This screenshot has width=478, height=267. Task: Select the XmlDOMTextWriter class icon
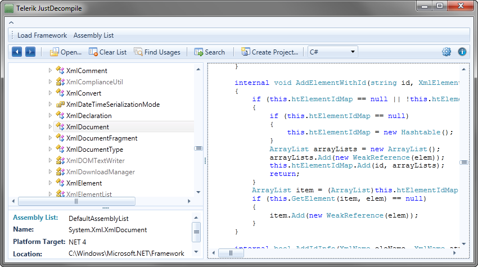[60, 161]
